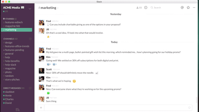Click the Today date divider label

pos(114,42)
